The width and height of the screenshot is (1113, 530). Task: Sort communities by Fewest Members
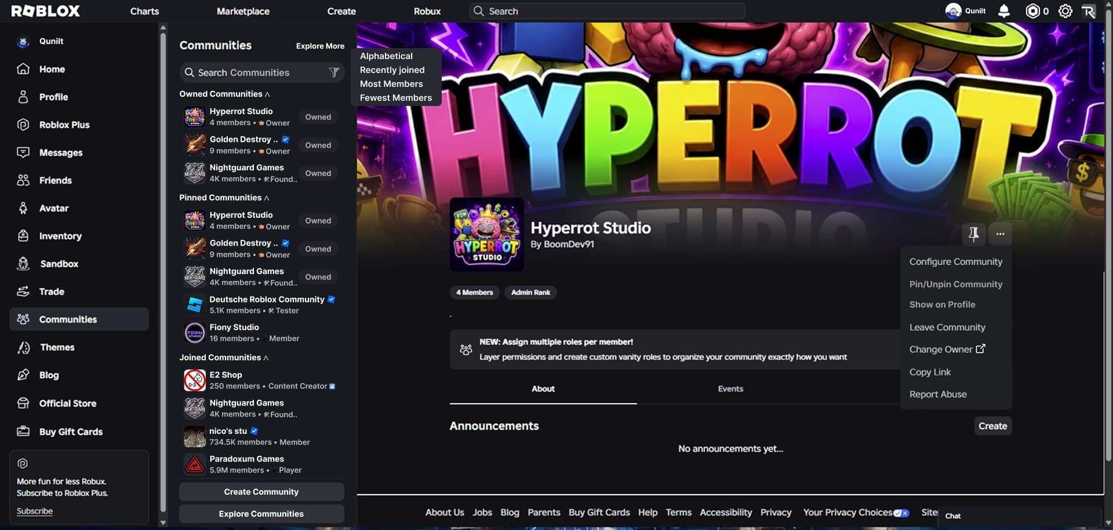pyautogui.click(x=395, y=98)
